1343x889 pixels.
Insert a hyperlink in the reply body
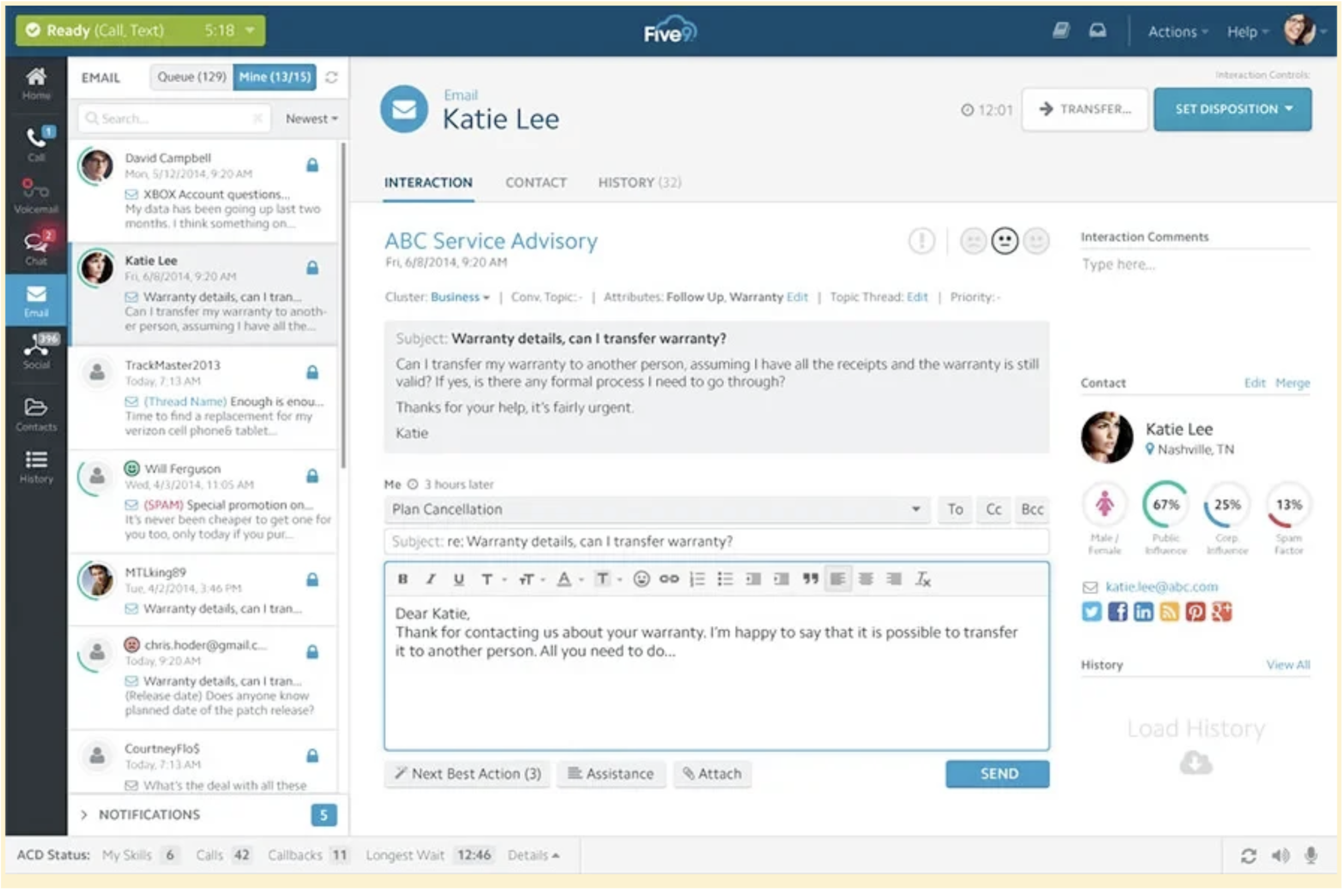click(670, 579)
